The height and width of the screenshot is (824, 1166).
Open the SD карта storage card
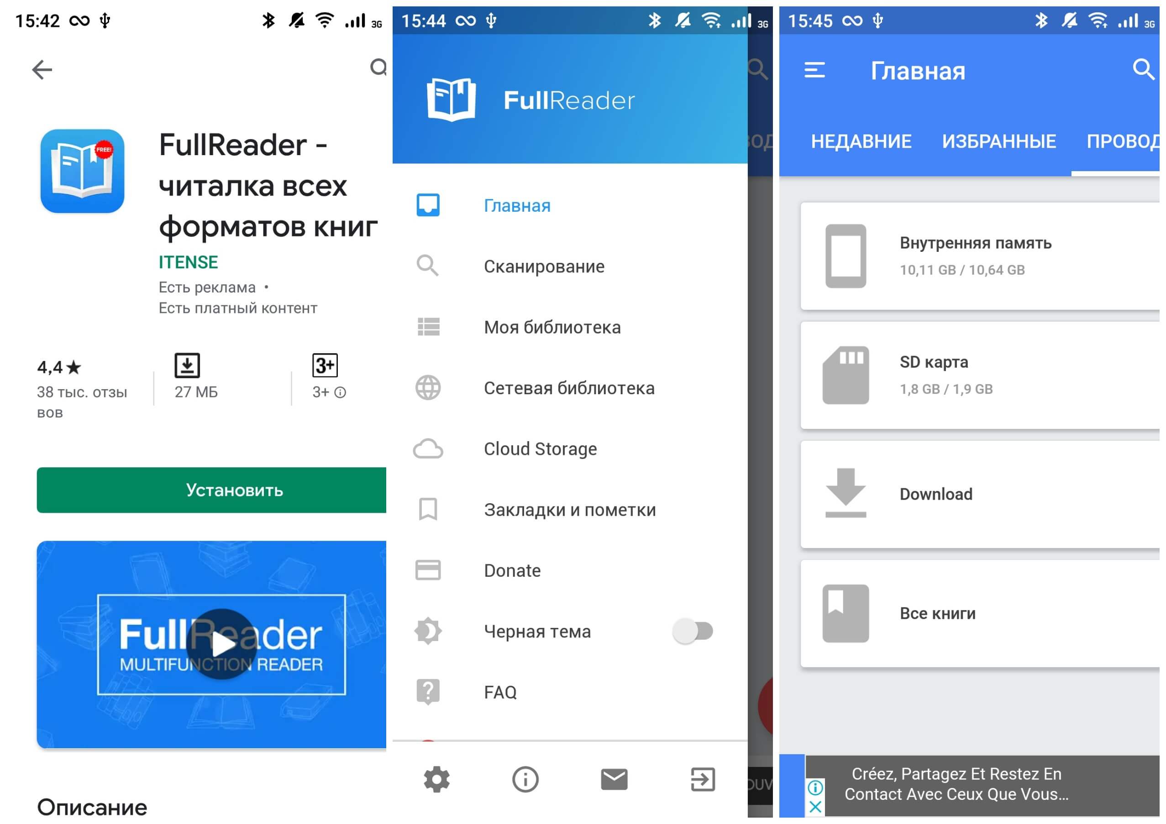tap(980, 375)
